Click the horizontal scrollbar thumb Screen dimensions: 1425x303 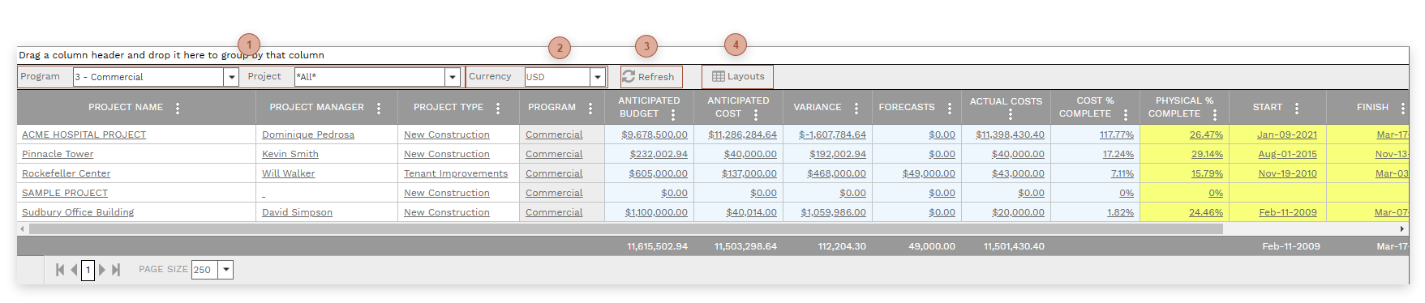coord(626,229)
